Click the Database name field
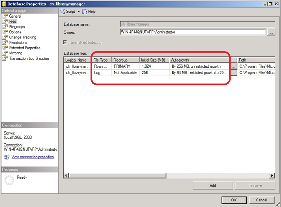 (x=197, y=24)
